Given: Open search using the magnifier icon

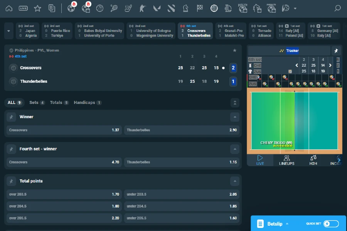Looking at the screenshot, I should pos(338,8).
